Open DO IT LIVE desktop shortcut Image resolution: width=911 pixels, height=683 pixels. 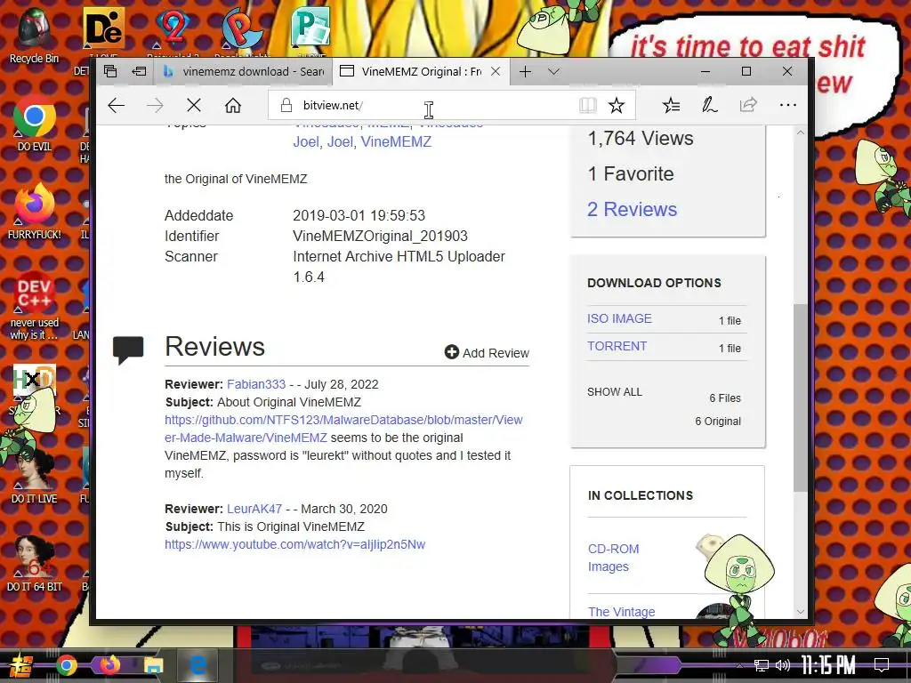[35, 476]
